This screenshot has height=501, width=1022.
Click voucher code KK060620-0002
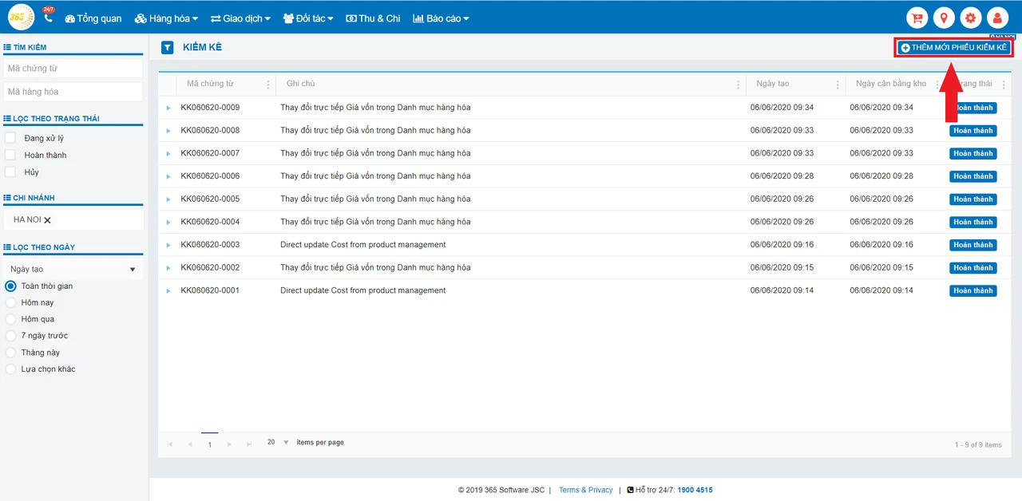210,267
